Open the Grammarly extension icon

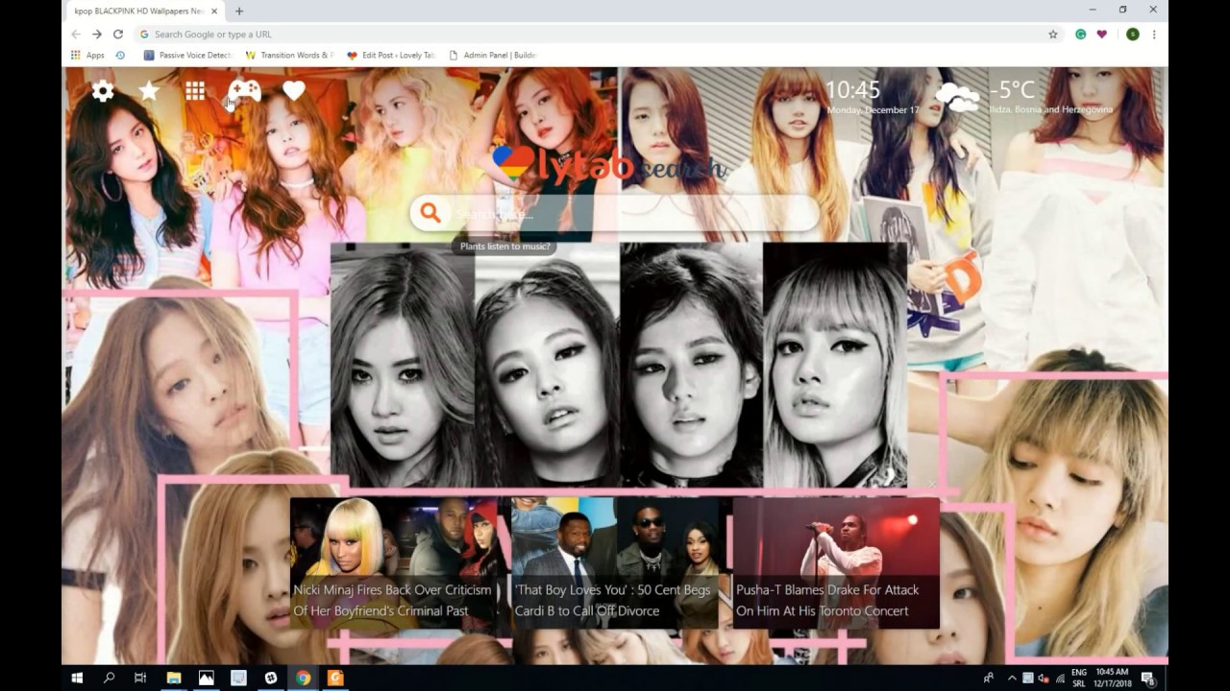(1080, 34)
